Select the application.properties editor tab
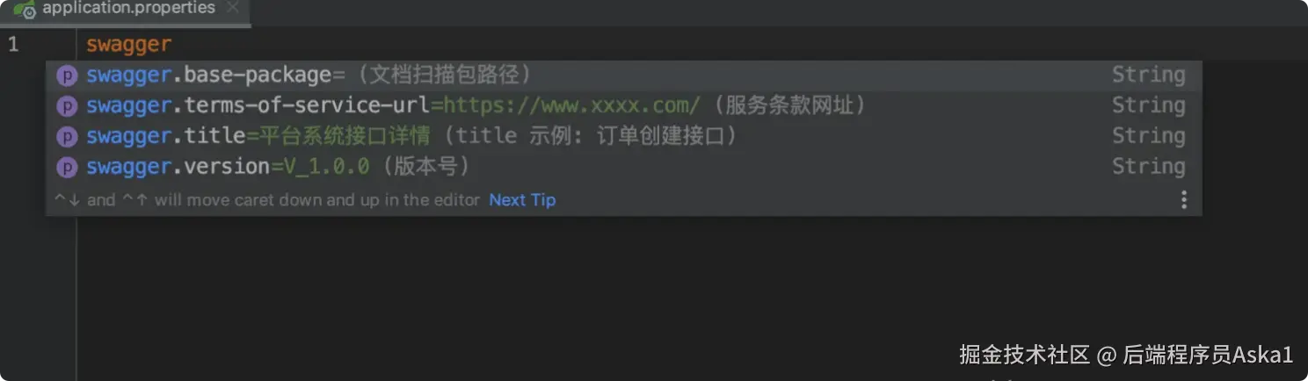This screenshot has width=1308, height=381. (125, 10)
